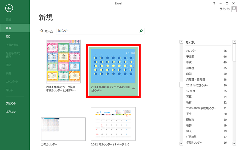The height and width of the screenshot is (150, 237).
Task: Open the 万年カレンダー template thumbnail
Action: [63, 129]
